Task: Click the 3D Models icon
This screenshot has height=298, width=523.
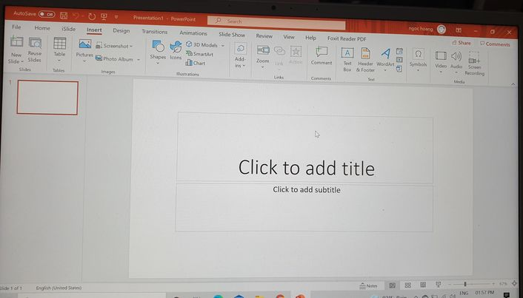Action: pos(189,44)
